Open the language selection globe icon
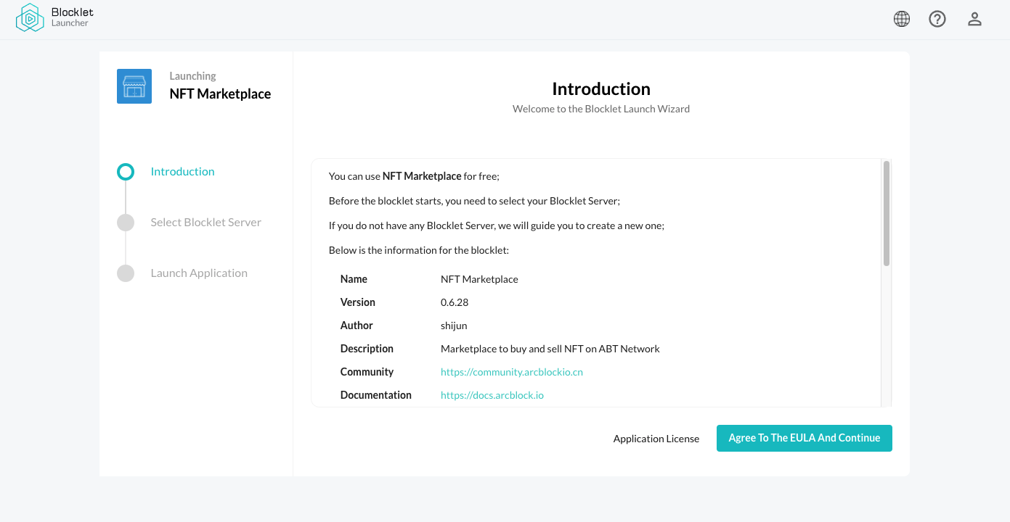Viewport: 1010px width, 522px height. pos(901,18)
